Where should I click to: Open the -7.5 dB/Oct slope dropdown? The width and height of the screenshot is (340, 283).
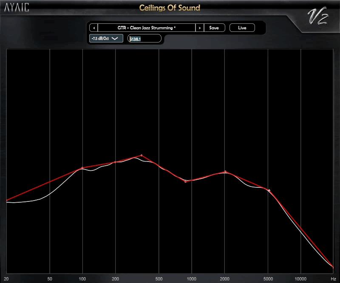(106, 38)
